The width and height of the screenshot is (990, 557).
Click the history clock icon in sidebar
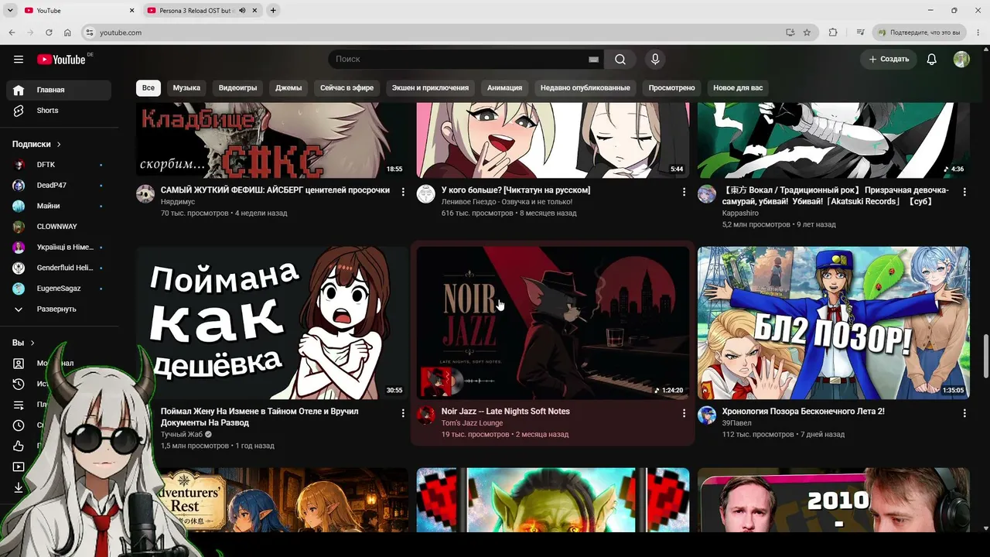point(19,384)
